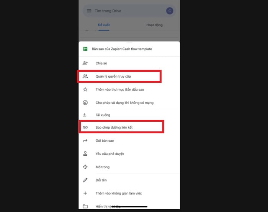
Task: Tap the folder icon for Hiển thị vị trí tệp
Action: point(85,206)
